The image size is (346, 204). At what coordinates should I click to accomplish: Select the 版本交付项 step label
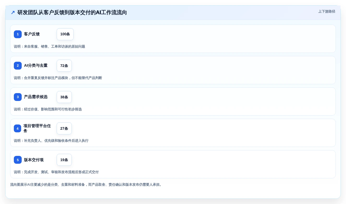34,160
